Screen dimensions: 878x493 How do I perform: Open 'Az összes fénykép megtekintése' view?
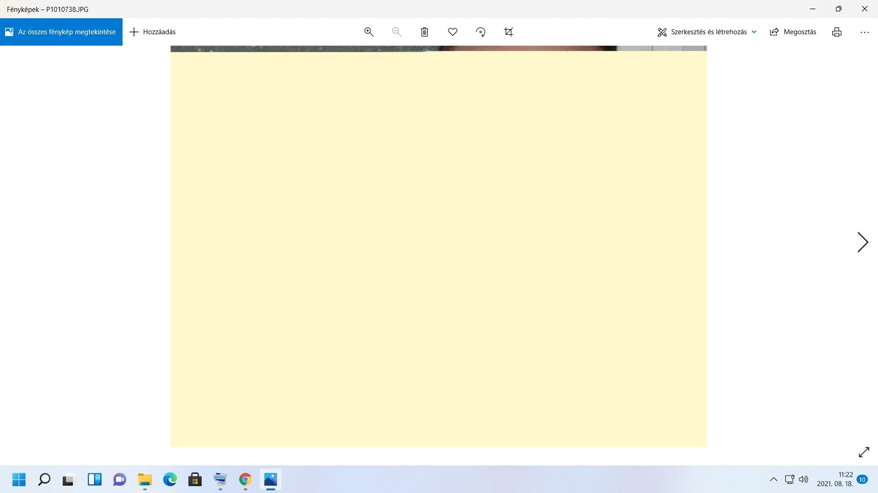(x=61, y=32)
